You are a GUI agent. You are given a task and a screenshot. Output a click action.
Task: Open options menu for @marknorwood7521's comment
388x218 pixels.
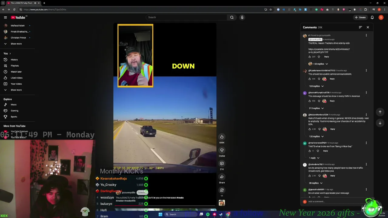(x=366, y=143)
